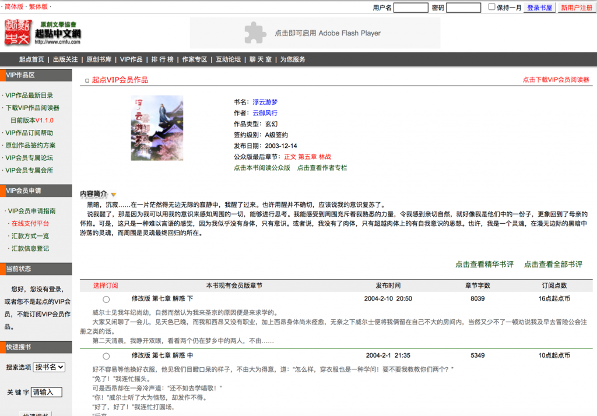Open 原创书库 navigation item
The image size is (597, 416).
click(99, 59)
